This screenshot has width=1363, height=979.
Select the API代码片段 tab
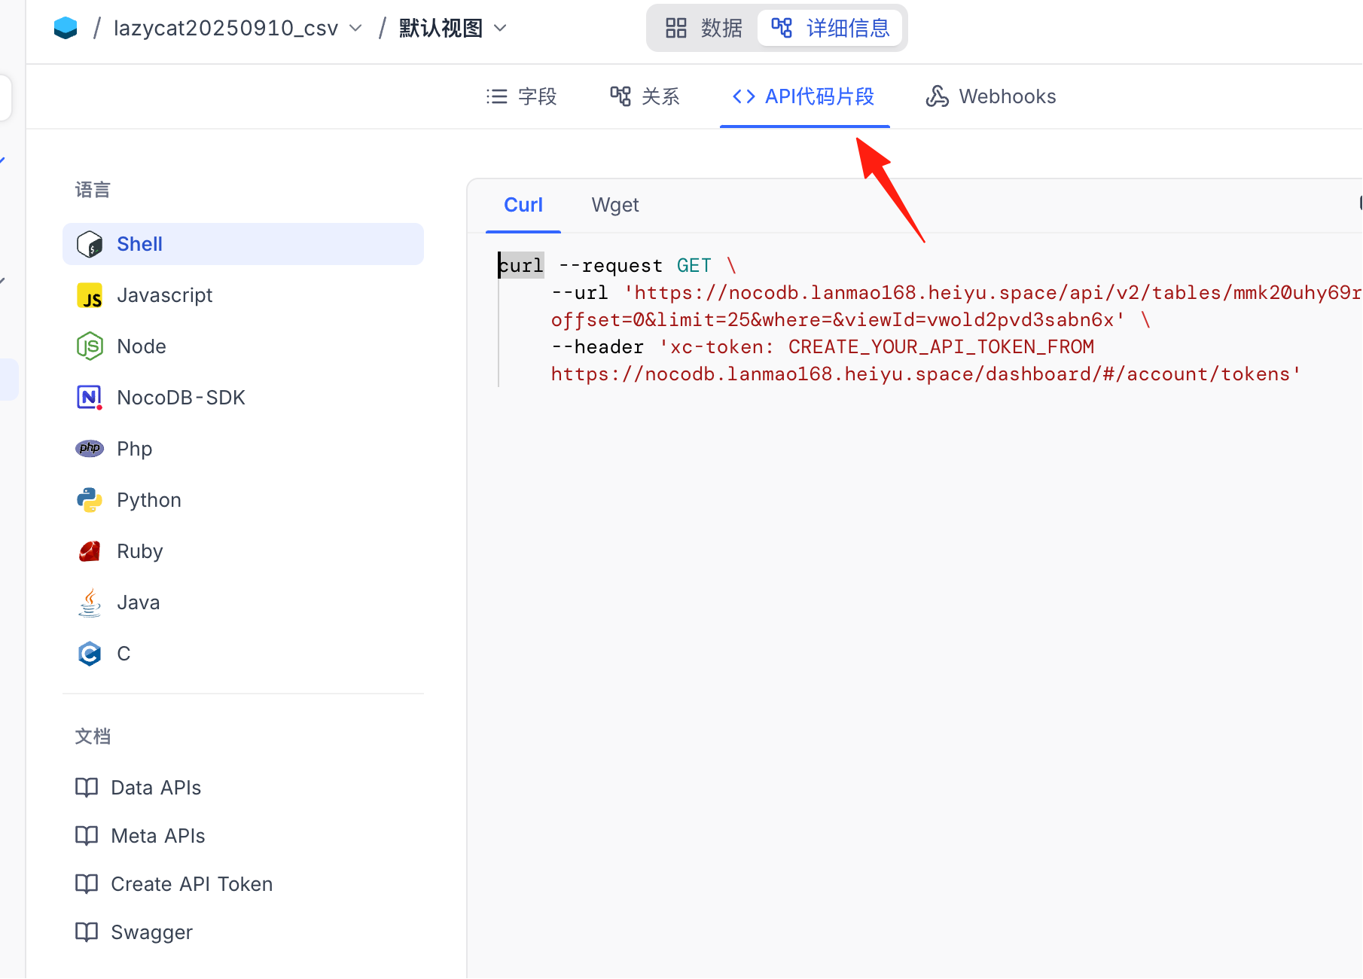[803, 96]
